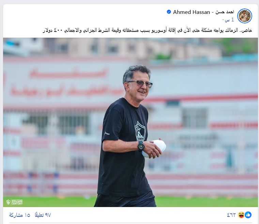View the ١٥ مشاركة shares list
Viewport: 259px width, 224px height.
pyautogui.click(x=20, y=215)
